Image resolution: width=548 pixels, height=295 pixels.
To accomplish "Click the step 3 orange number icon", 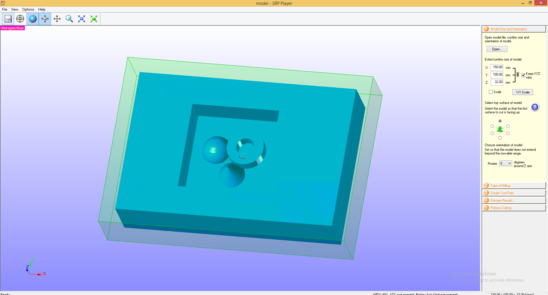I will (x=486, y=193).
